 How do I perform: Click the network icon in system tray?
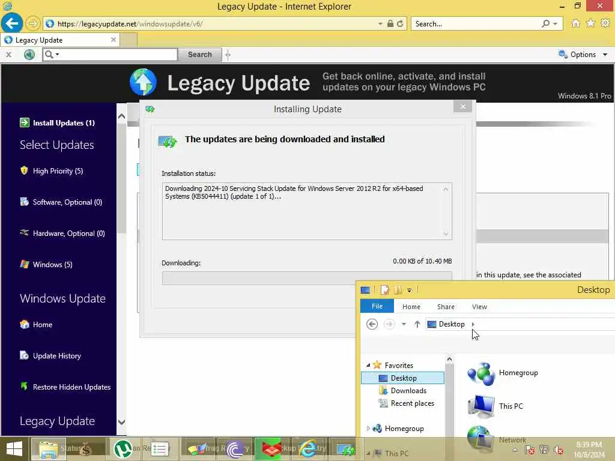(x=544, y=450)
